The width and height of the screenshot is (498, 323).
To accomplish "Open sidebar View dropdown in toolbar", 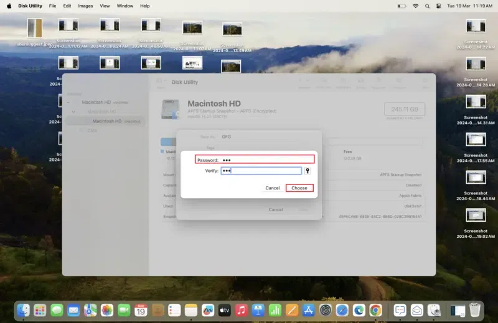I will tap(161, 81).
